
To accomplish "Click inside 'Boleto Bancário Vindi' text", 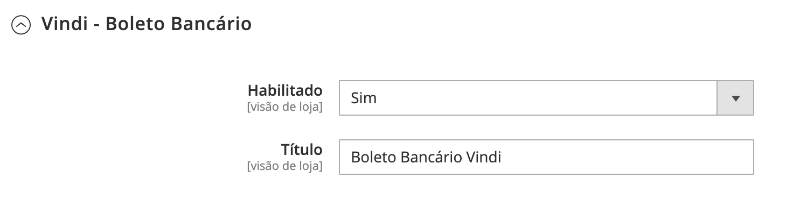I will (x=426, y=158).
